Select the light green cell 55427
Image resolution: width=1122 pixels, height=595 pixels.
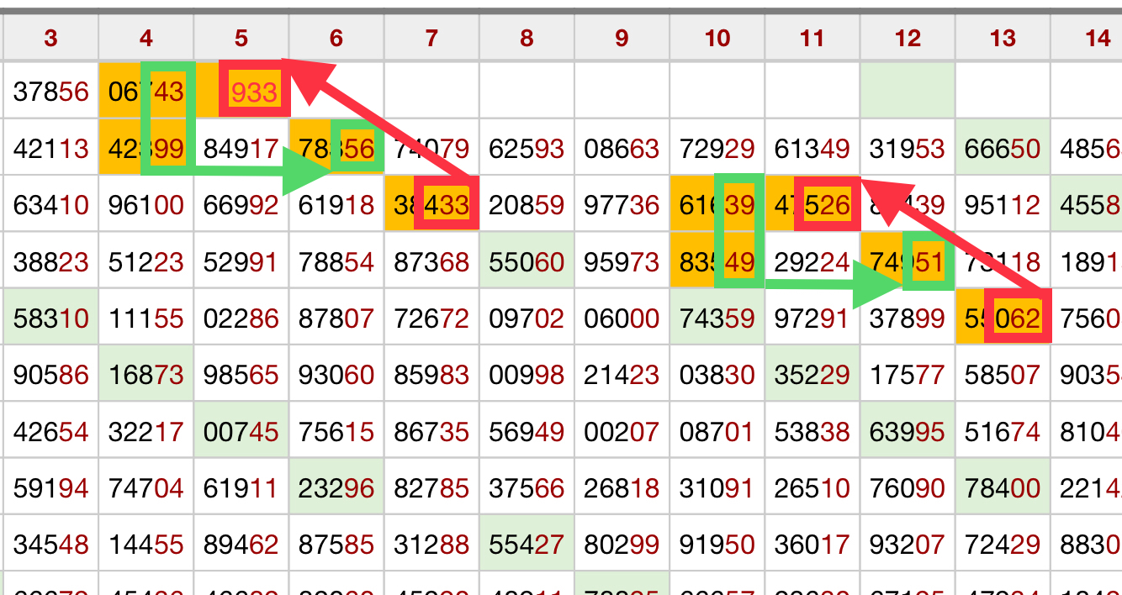[527, 545]
